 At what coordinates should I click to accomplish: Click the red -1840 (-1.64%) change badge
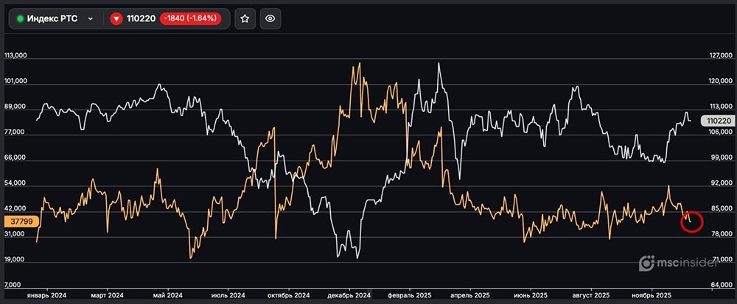[x=191, y=19]
